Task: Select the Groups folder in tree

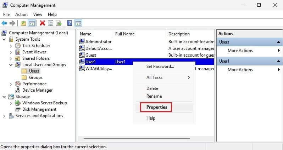Action: pos(36,77)
